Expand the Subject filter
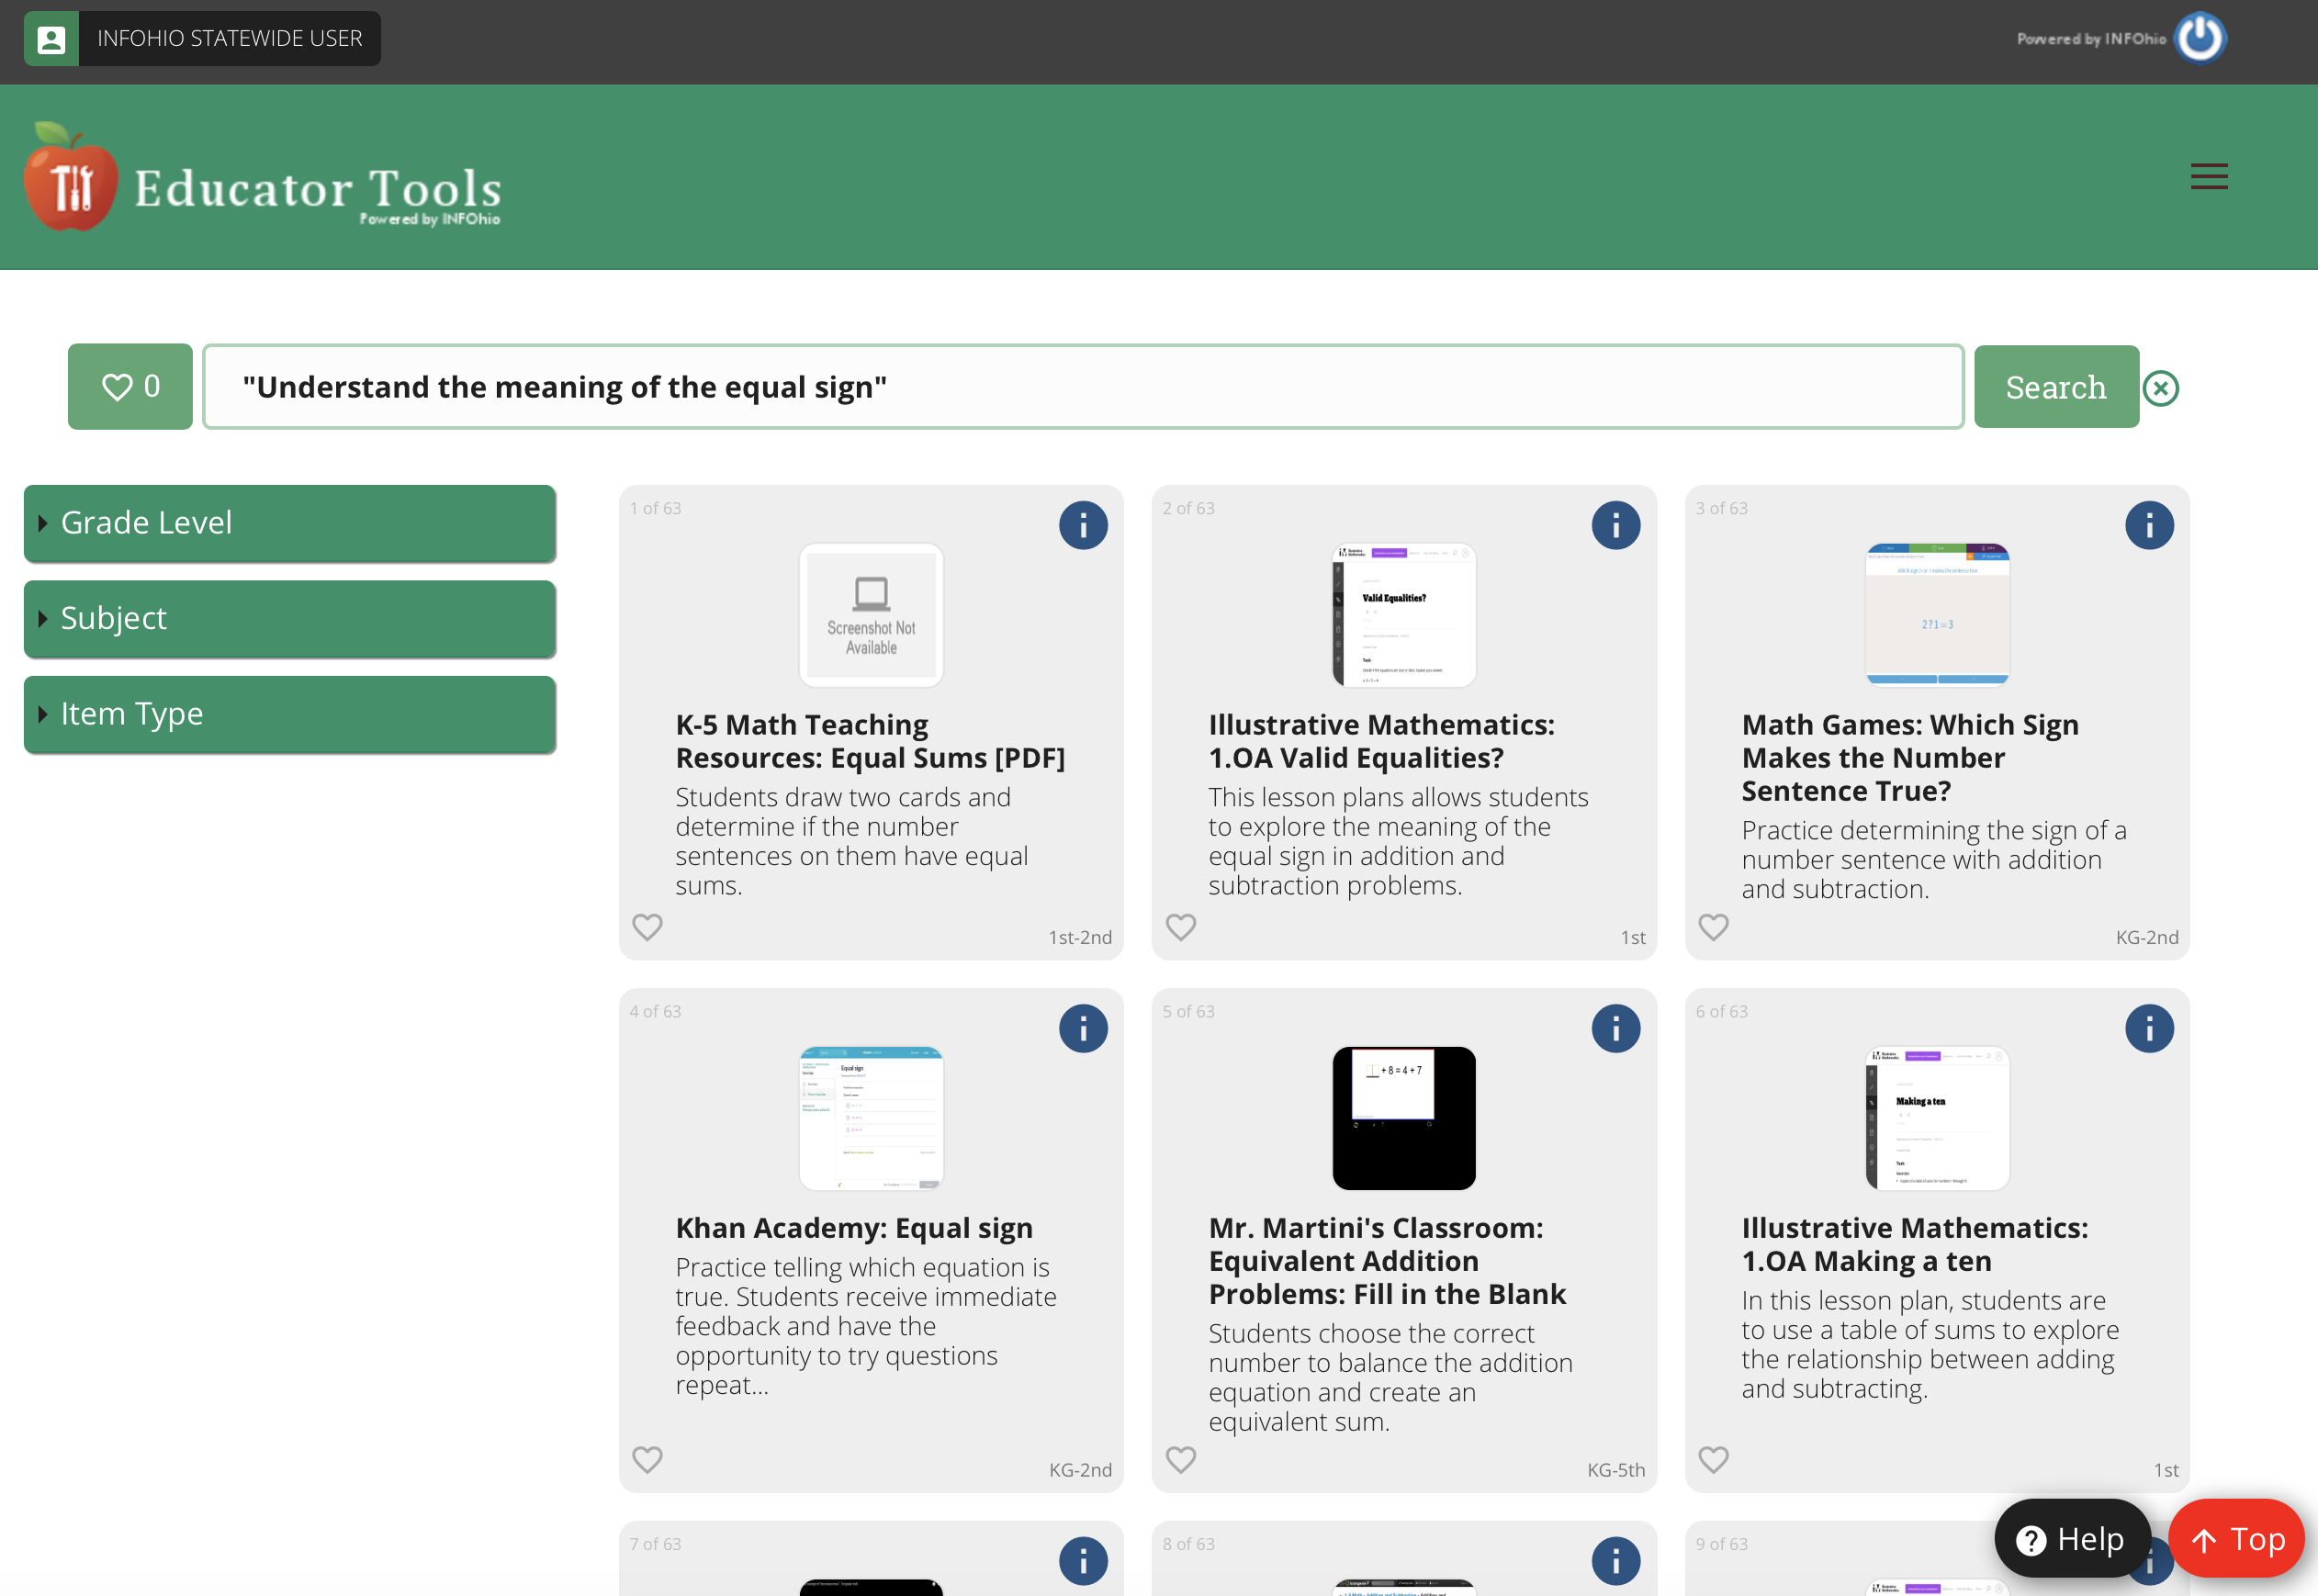The height and width of the screenshot is (1596, 2318). click(x=290, y=618)
